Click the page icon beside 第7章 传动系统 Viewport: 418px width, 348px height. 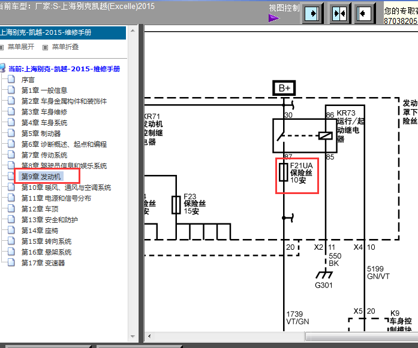coord(11,155)
